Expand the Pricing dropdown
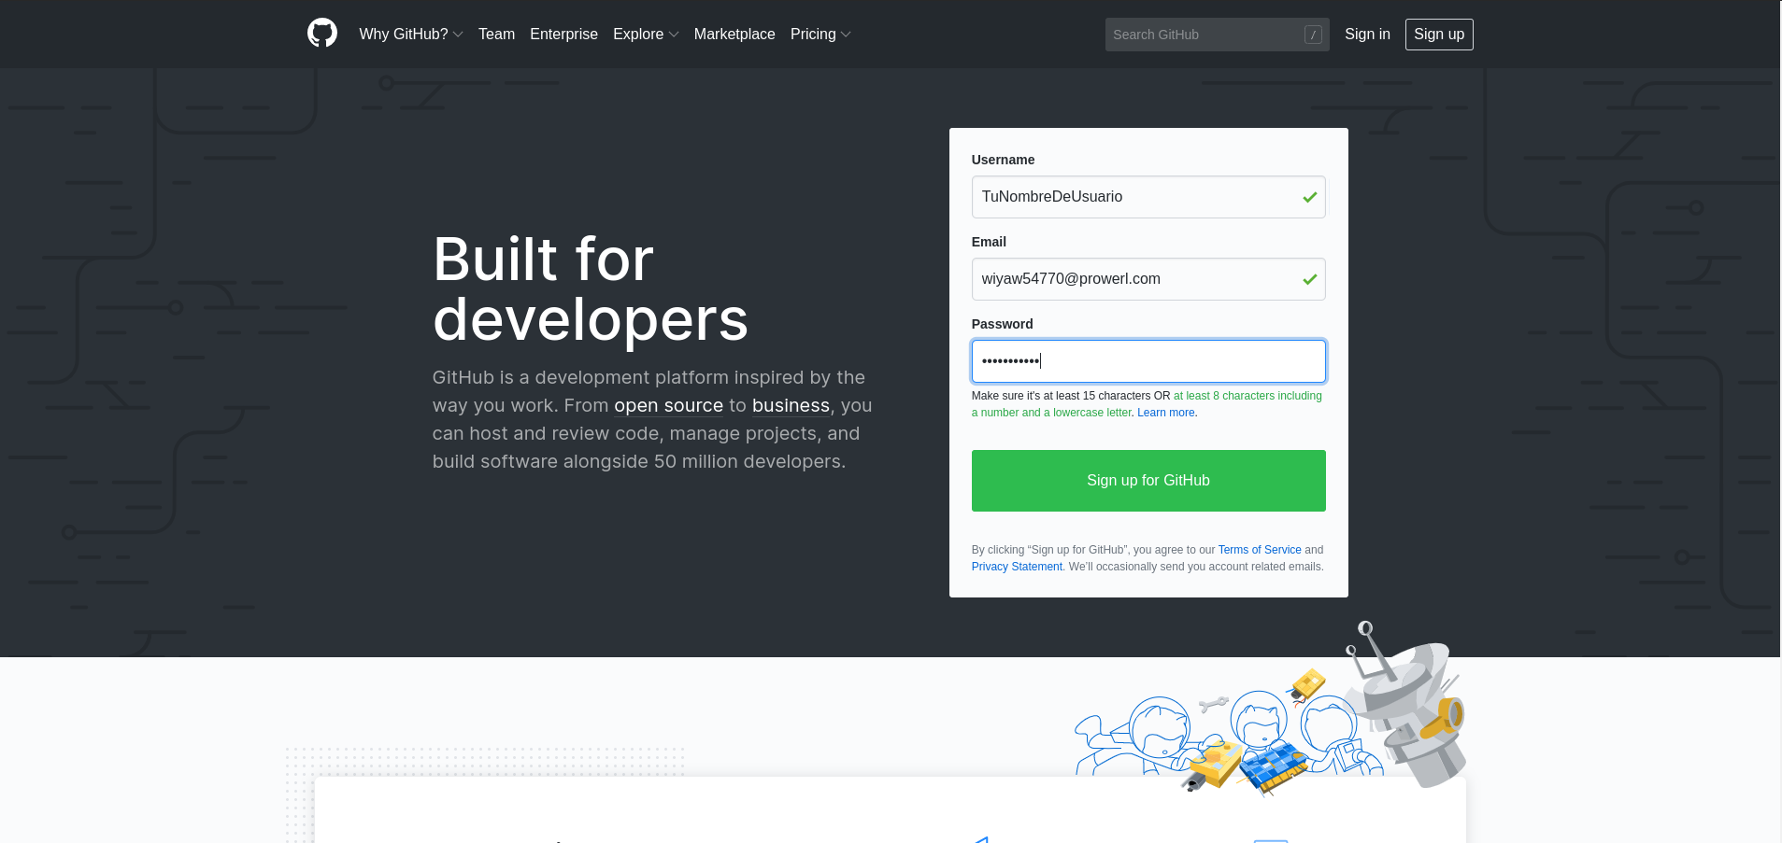The image size is (1782, 843). click(x=820, y=35)
